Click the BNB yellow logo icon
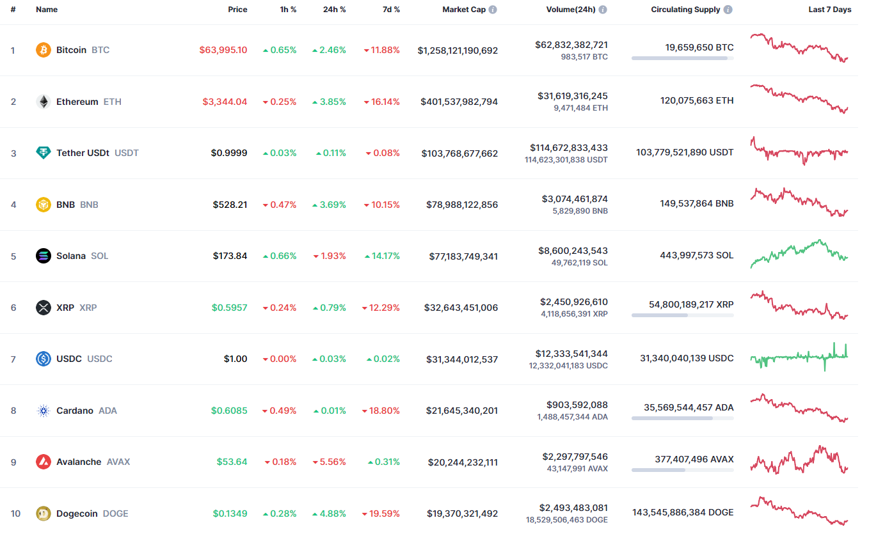Screen dimensions: 869x534 44,205
